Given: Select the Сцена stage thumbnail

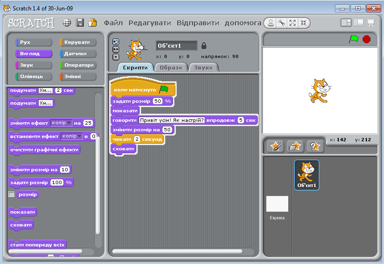Looking at the screenshot, I should (277, 204).
